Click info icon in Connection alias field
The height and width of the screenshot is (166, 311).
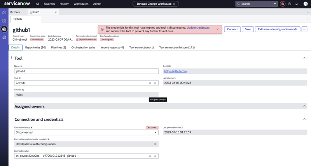click(x=150, y=156)
